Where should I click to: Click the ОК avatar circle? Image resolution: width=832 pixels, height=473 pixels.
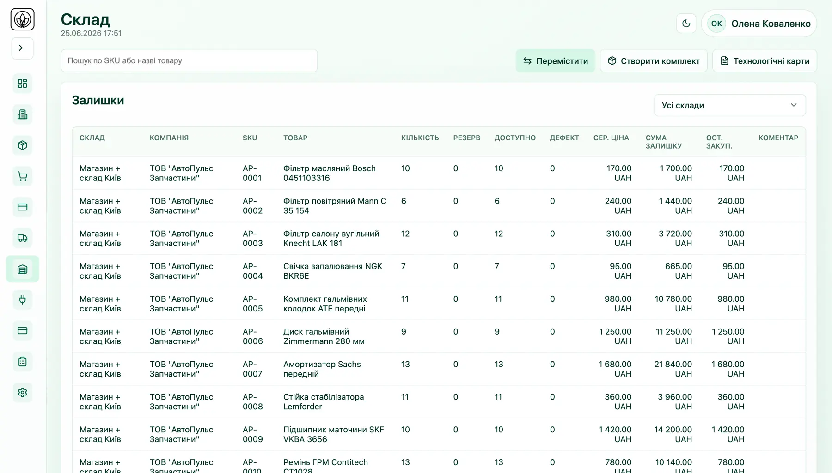click(x=716, y=24)
